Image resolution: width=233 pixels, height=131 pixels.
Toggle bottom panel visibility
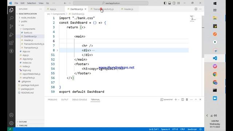point(170,3)
